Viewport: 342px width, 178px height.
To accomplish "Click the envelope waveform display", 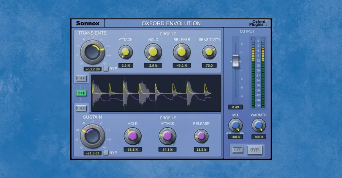I will 156,93.
